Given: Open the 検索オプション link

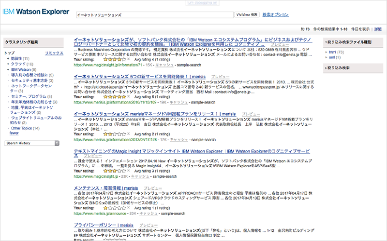Looking at the screenshot, I should (275, 15).
